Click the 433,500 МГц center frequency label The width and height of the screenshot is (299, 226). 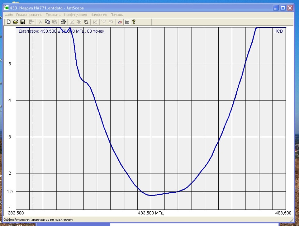(x=151, y=213)
